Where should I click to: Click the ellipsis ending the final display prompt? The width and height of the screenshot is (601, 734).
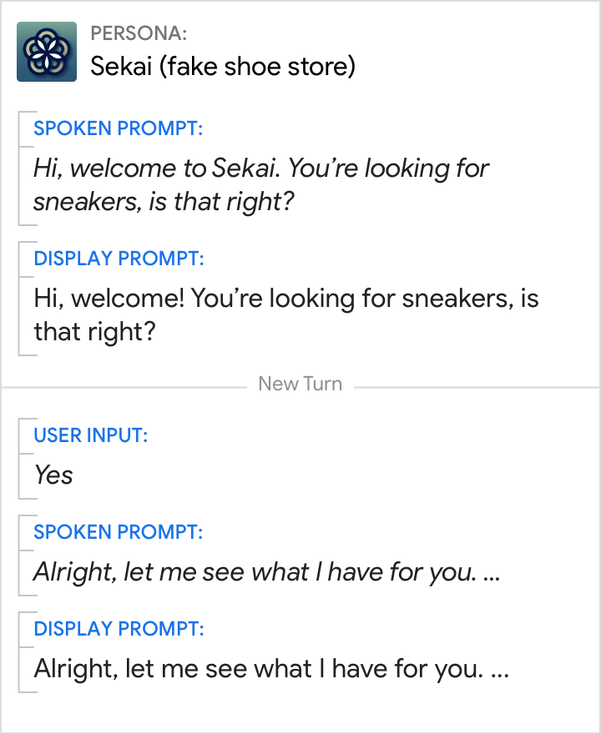(498, 672)
